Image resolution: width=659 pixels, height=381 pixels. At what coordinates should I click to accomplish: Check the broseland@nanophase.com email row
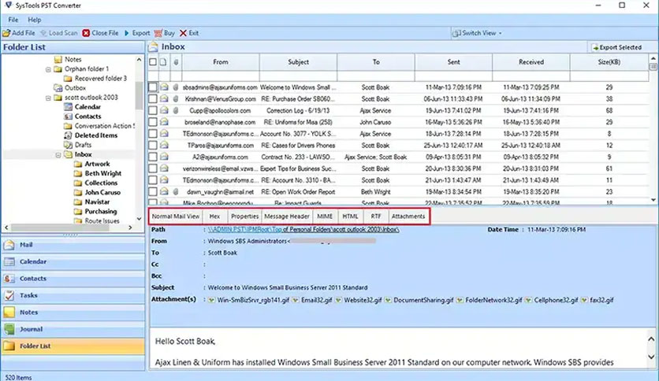tap(153, 122)
